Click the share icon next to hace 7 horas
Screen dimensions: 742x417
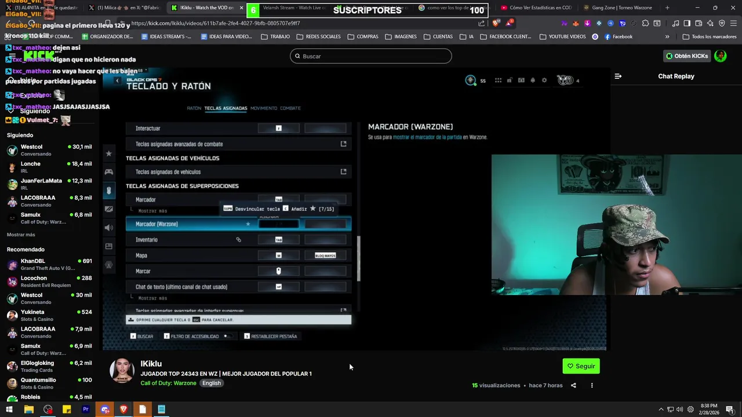pos(573,385)
